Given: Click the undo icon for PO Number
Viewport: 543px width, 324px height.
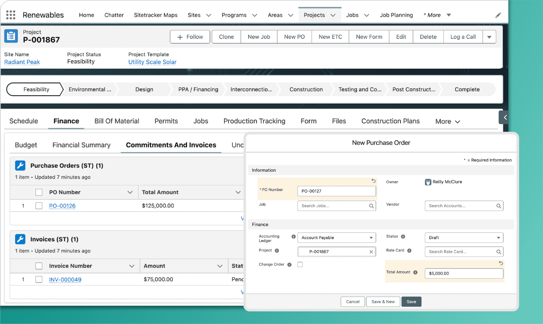Looking at the screenshot, I should point(373,181).
